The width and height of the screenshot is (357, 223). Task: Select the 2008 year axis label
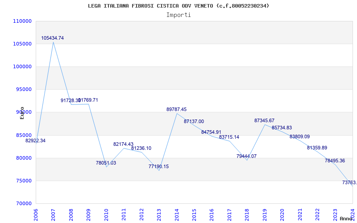pos(71,214)
